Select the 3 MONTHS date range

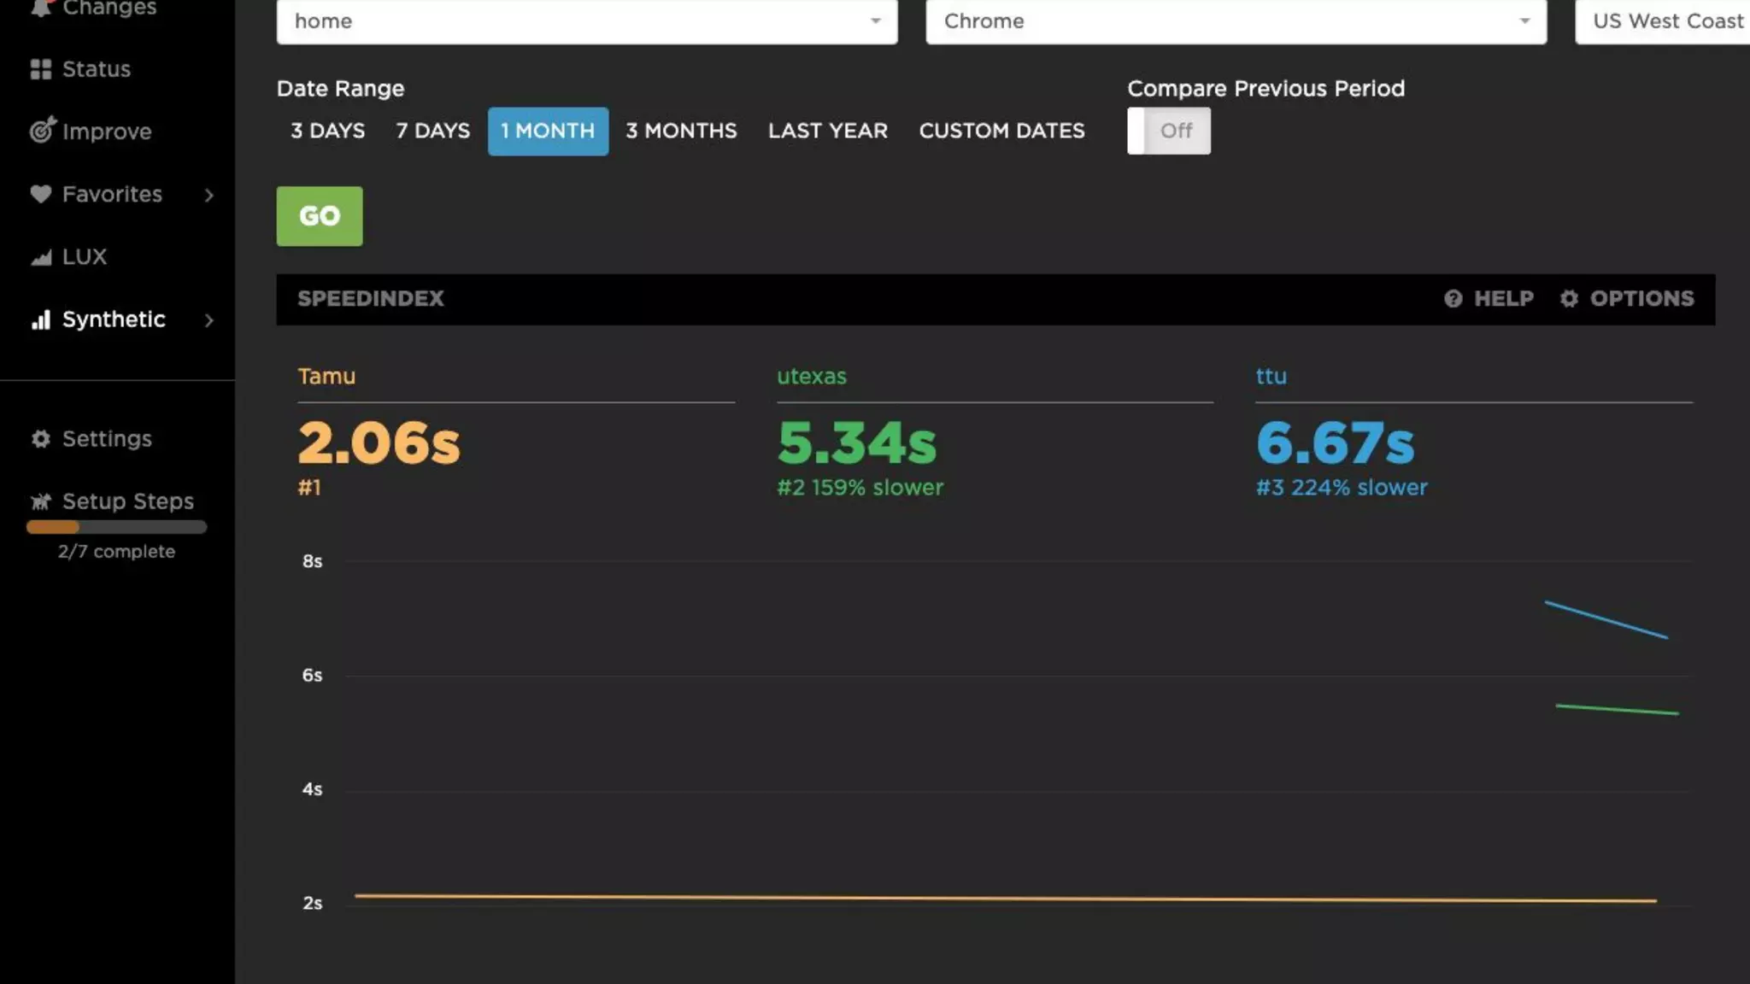pyautogui.click(x=681, y=131)
